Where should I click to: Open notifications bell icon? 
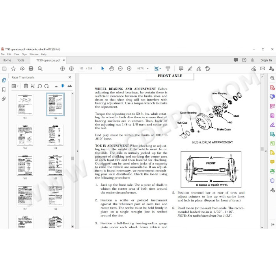tap(252, 60)
